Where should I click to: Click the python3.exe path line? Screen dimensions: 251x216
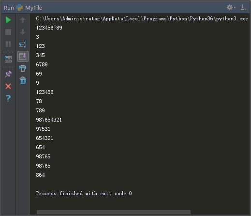point(142,19)
